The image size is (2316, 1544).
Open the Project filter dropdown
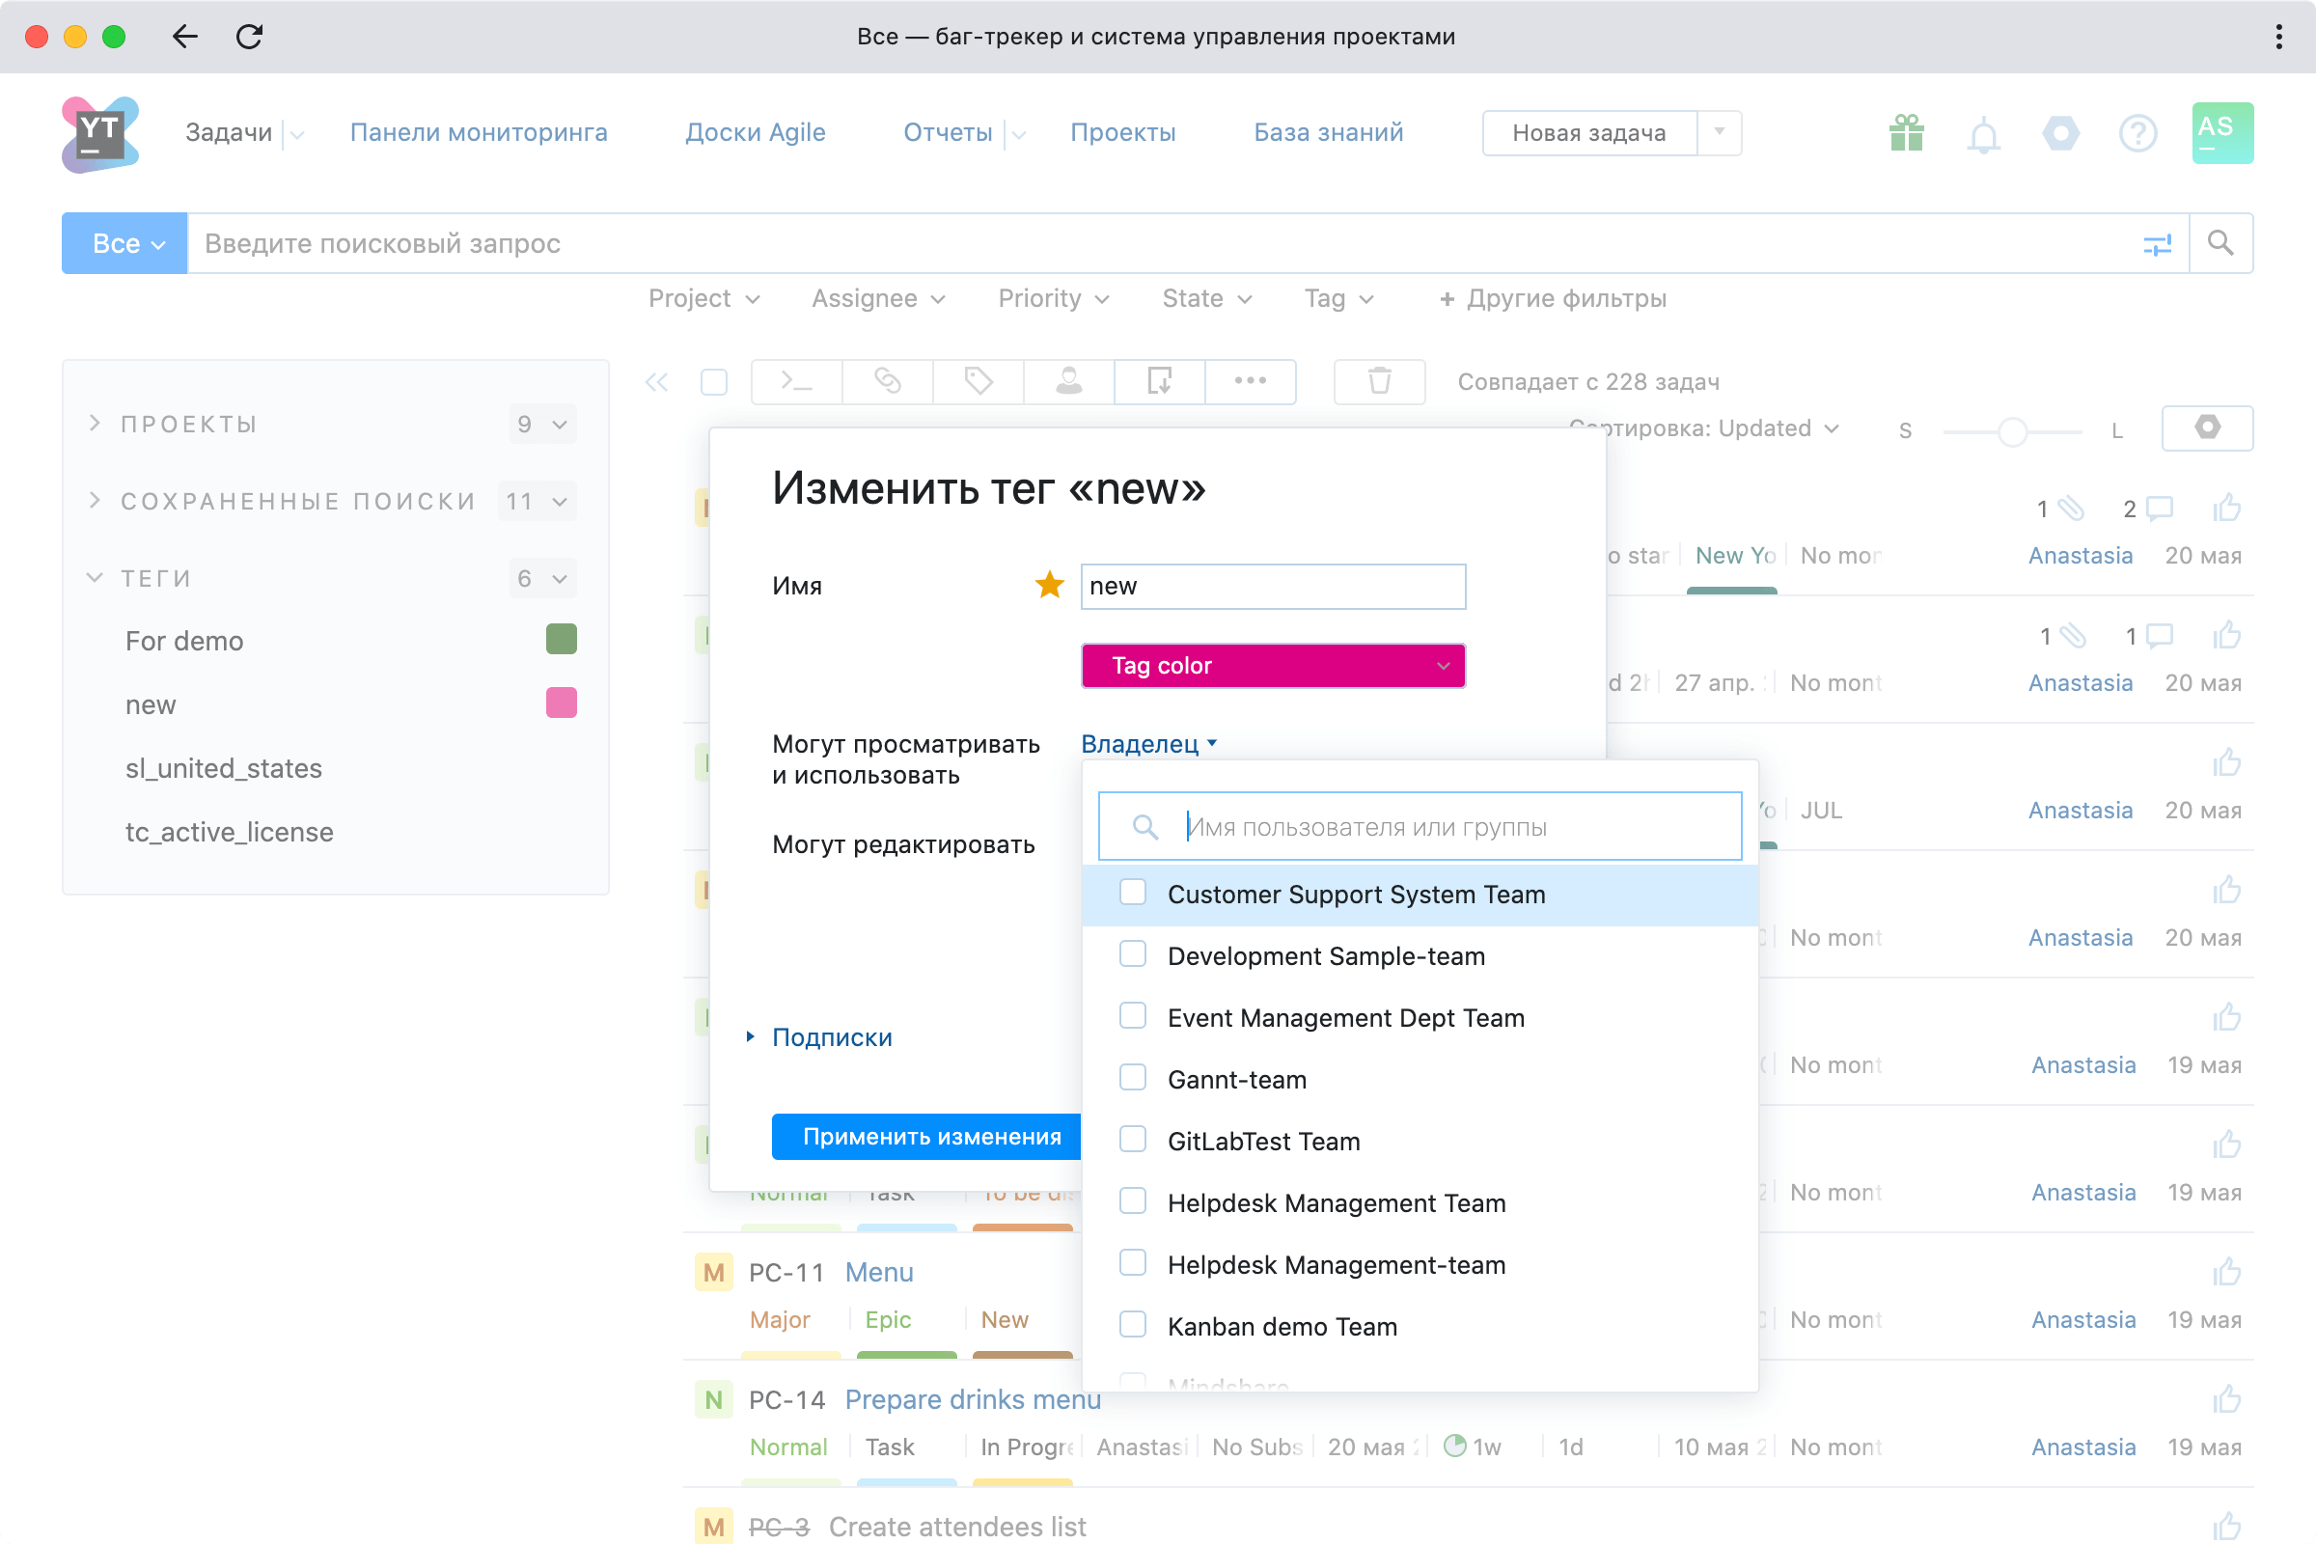point(704,298)
